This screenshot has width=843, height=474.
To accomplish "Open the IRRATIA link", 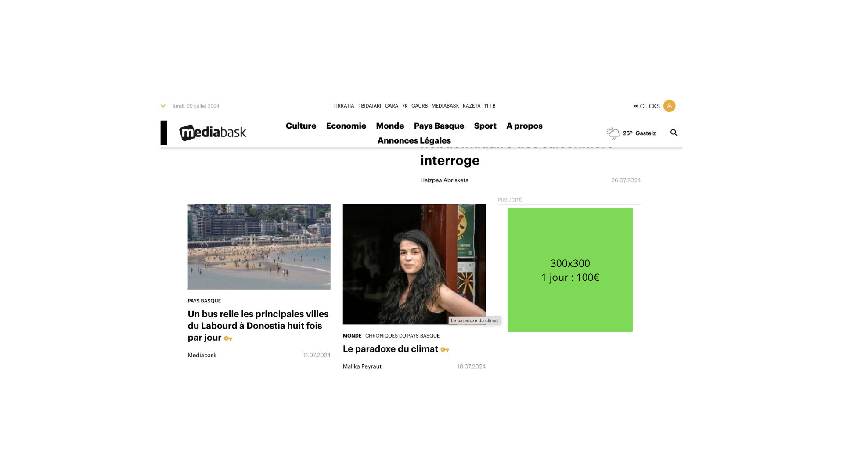I will tap(344, 106).
